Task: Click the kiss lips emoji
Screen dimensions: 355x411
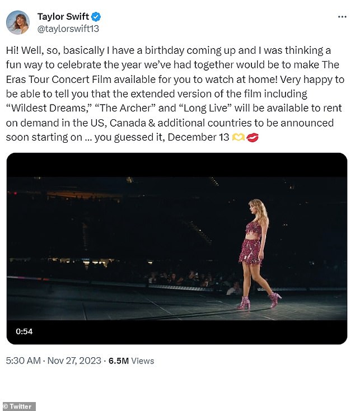Action: point(253,137)
